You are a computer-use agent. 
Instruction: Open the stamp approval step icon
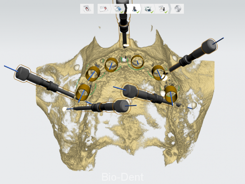(x=163, y=9)
